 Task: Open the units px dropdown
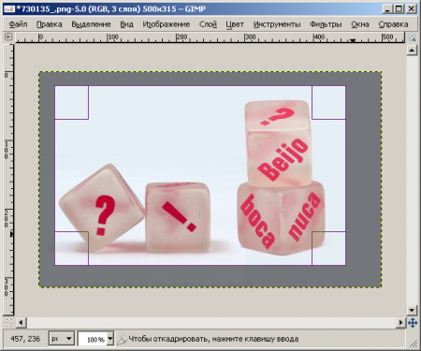tap(62, 339)
